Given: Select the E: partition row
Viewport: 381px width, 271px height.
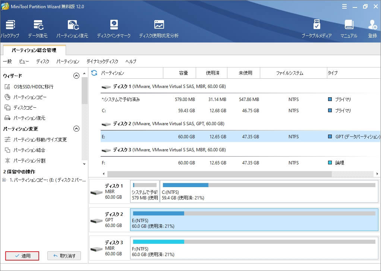Looking at the screenshot, I should [x=186, y=137].
